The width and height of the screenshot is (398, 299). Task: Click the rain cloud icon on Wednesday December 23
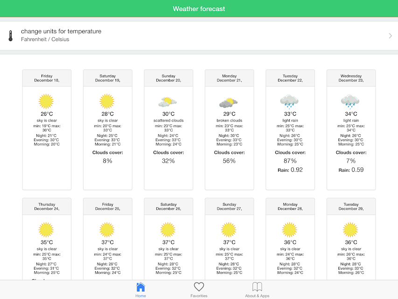tap(350, 102)
